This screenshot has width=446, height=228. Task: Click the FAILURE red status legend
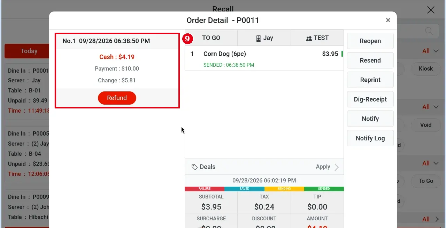tap(205, 189)
